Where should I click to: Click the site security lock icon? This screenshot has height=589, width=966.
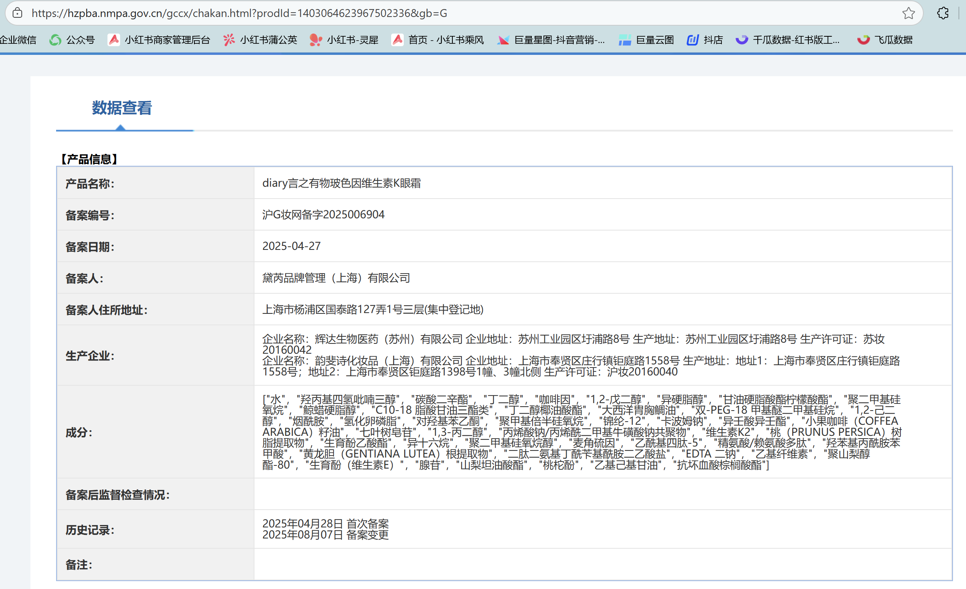click(17, 13)
